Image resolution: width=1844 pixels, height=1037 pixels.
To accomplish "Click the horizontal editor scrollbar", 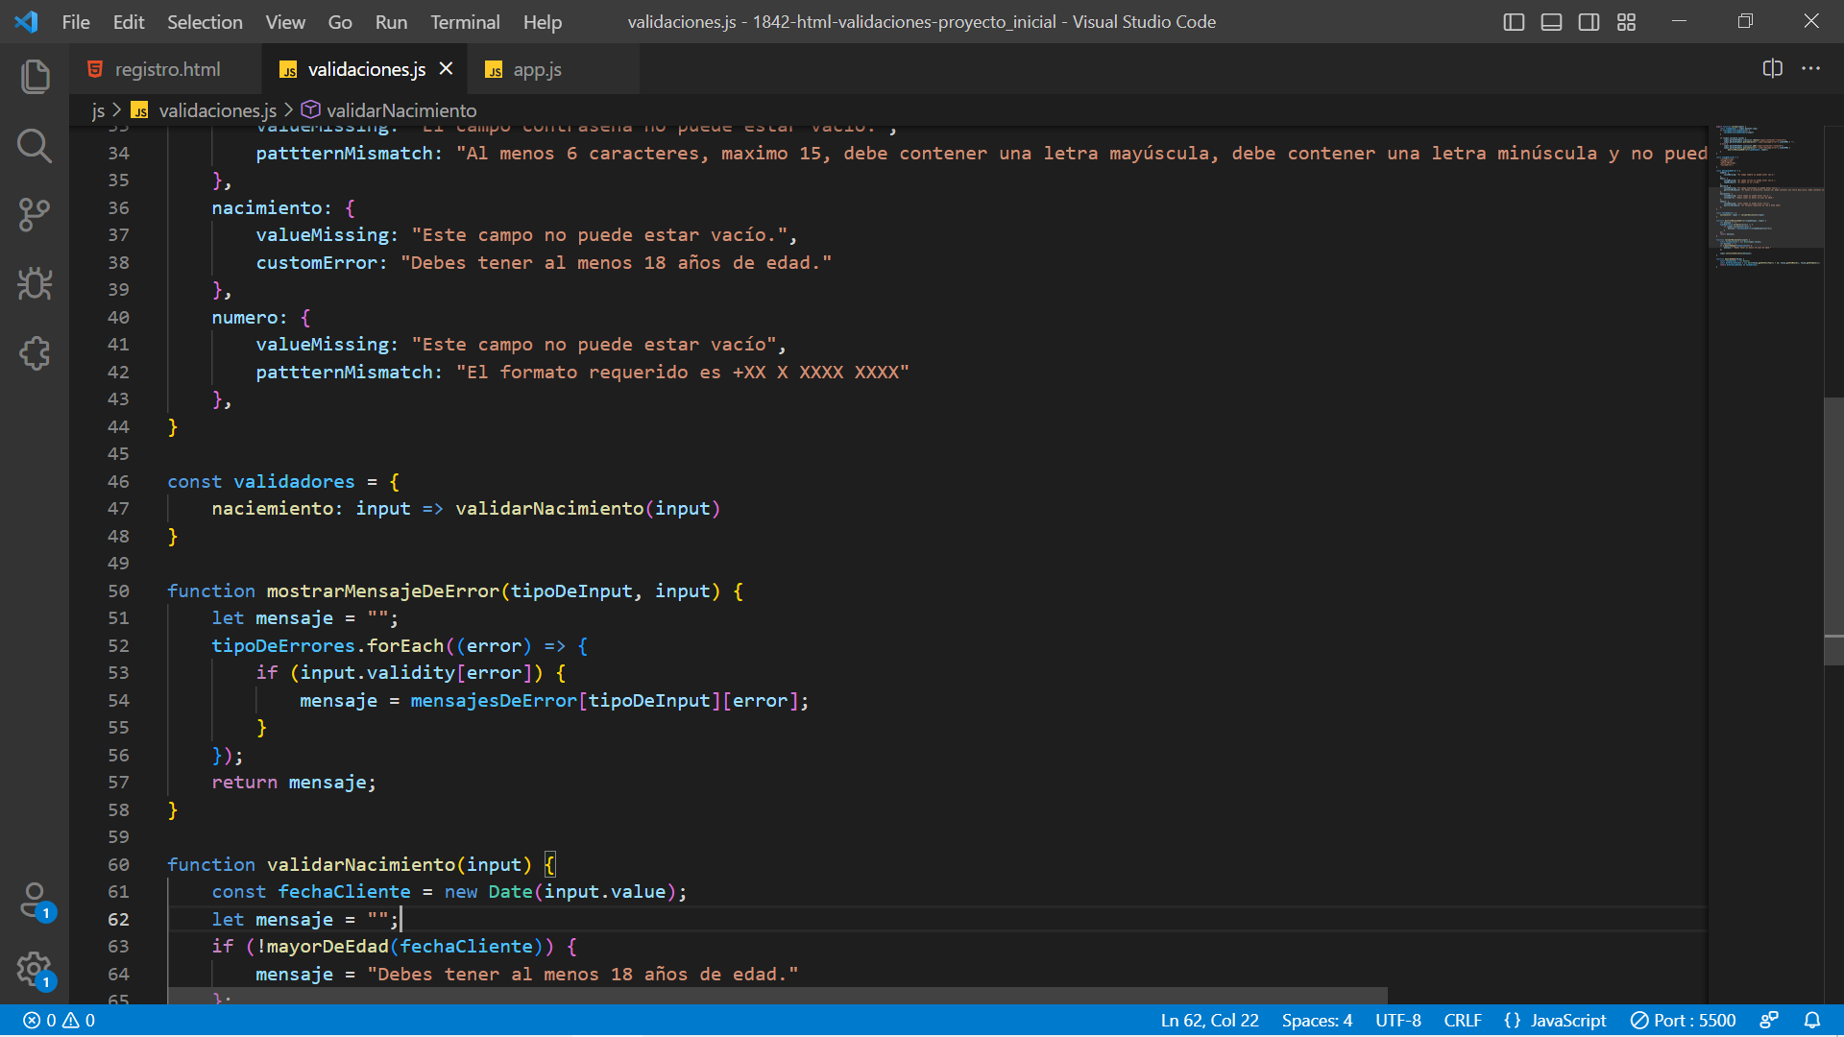I will [x=778, y=996].
